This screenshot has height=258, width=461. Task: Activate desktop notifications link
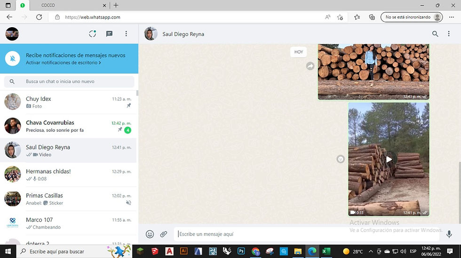63,63
